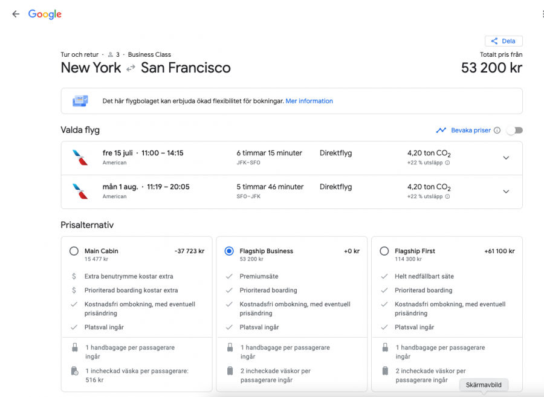Screen dimensions: 544x397
Task: Click the info icon next to Bevaka priser
Action: [497, 131]
